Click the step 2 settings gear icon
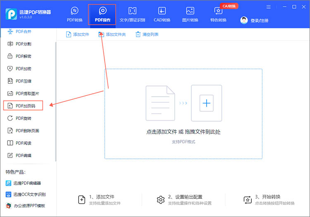Screen dimensions: 310x217 161,200
